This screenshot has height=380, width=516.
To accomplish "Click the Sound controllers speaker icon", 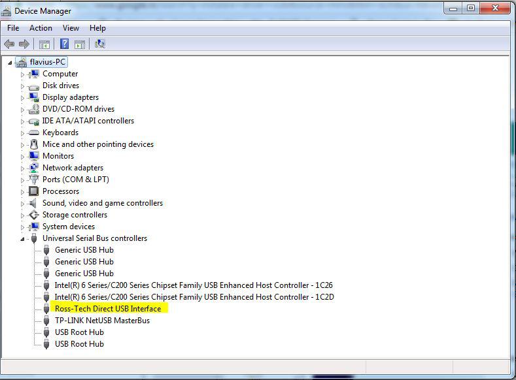I will point(33,203).
